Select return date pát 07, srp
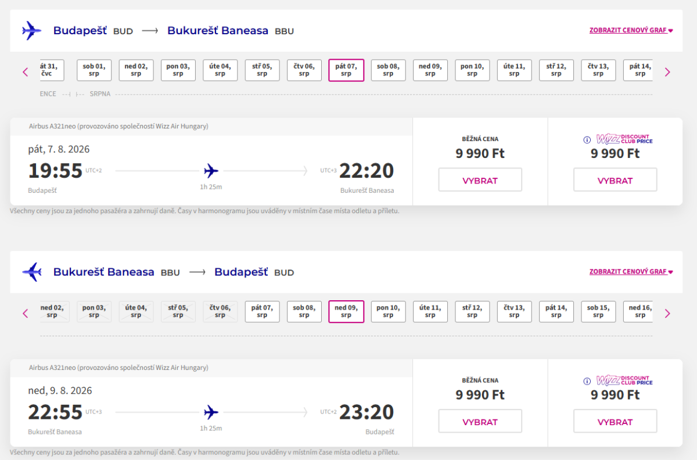697x460 pixels. (x=262, y=312)
